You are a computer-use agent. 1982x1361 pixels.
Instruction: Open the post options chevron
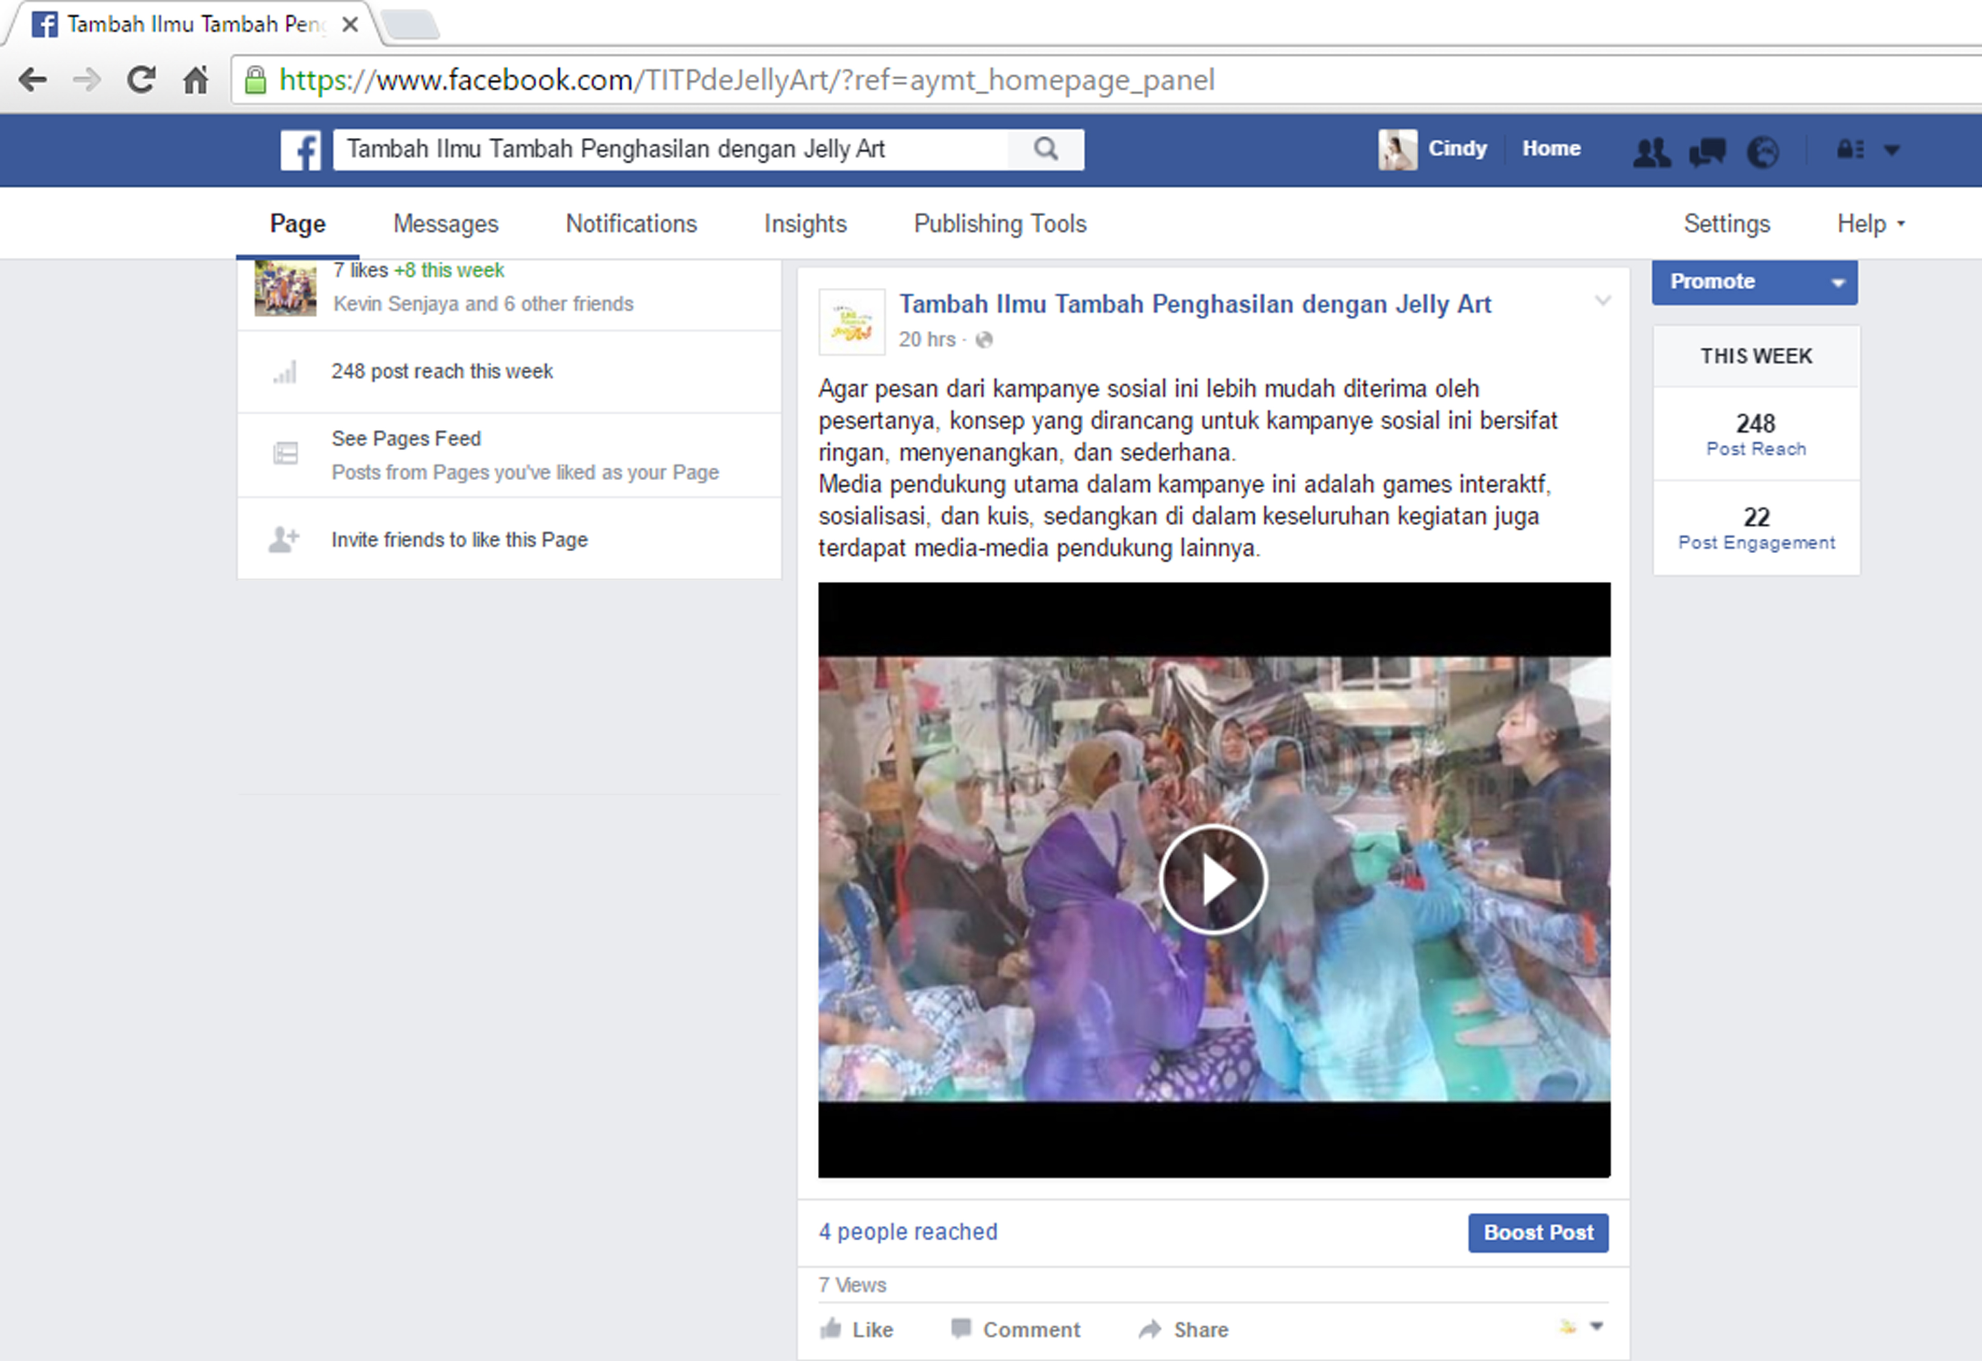1602,301
